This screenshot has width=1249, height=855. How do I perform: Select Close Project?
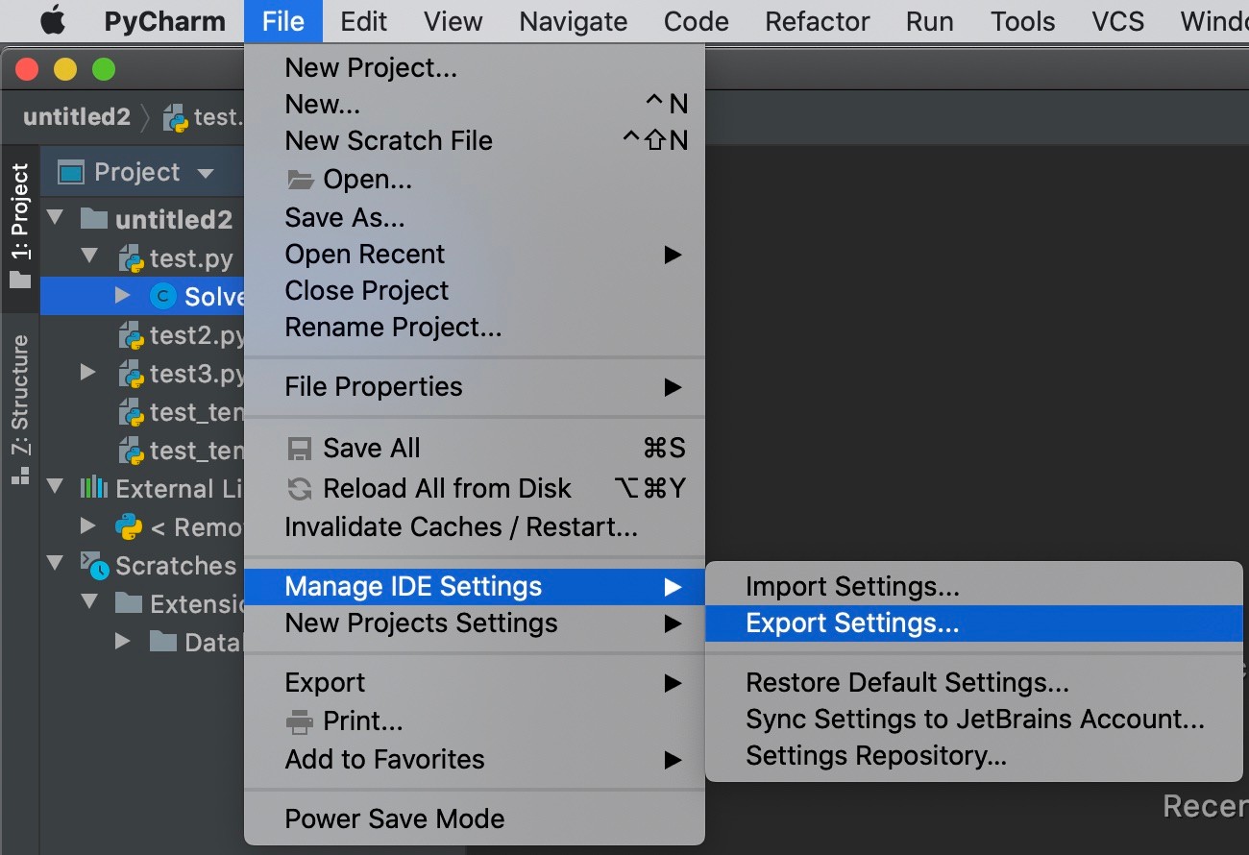[475, 290]
